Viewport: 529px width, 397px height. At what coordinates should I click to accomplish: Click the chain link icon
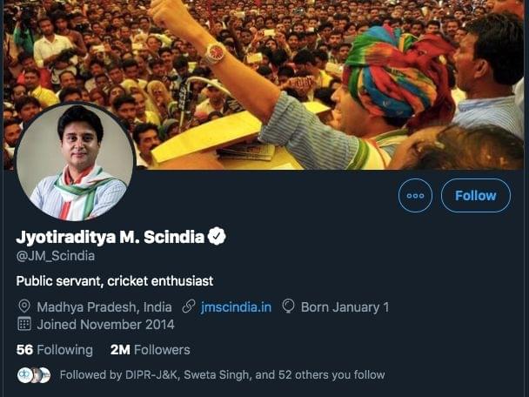tap(189, 306)
